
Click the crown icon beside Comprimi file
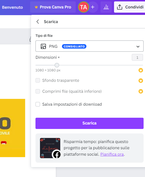point(141,91)
